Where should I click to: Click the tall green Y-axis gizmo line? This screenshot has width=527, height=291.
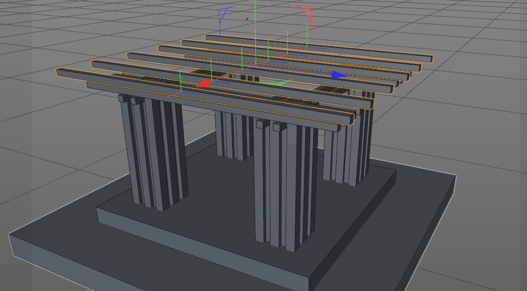[x=255, y=32]
